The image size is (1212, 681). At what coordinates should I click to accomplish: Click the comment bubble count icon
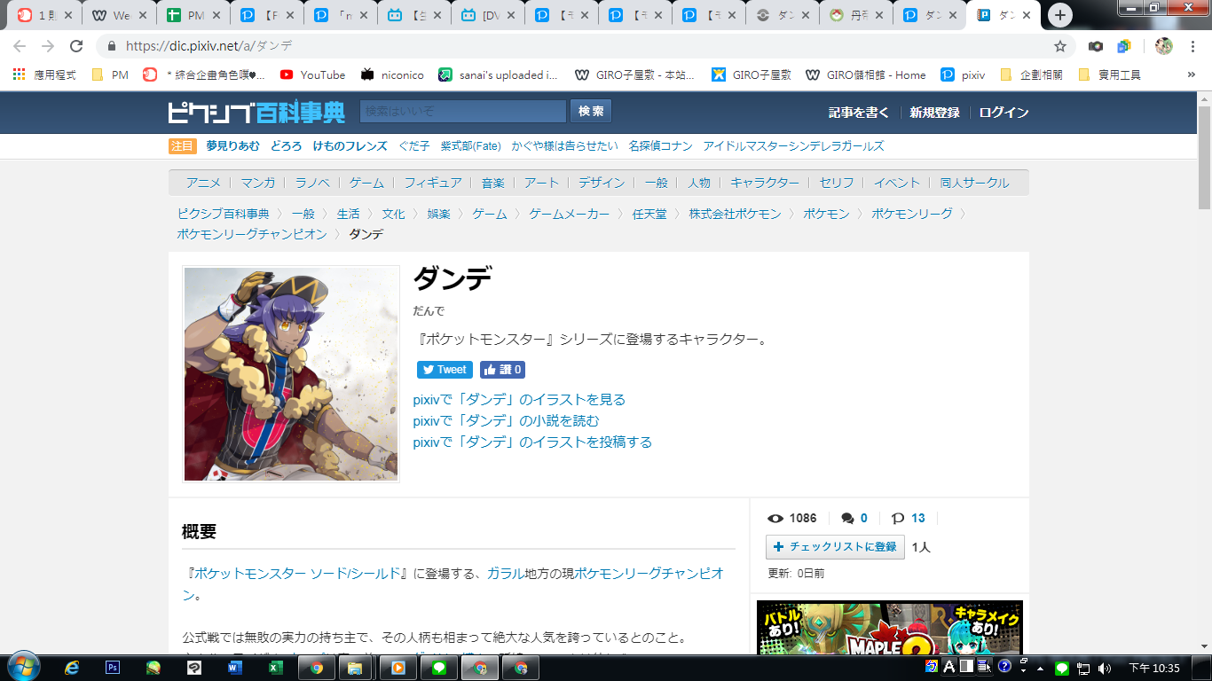coord(847,519)
